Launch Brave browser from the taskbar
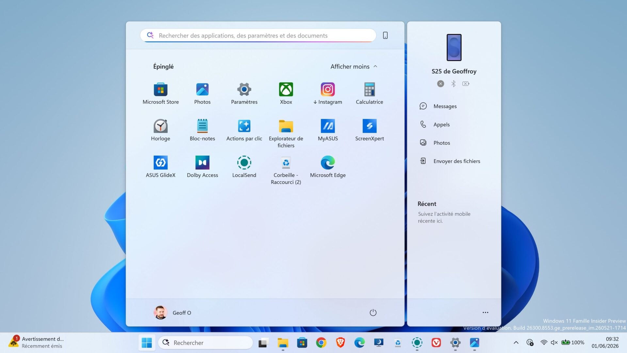Screen dimensions: 627x353 point(340,343)
